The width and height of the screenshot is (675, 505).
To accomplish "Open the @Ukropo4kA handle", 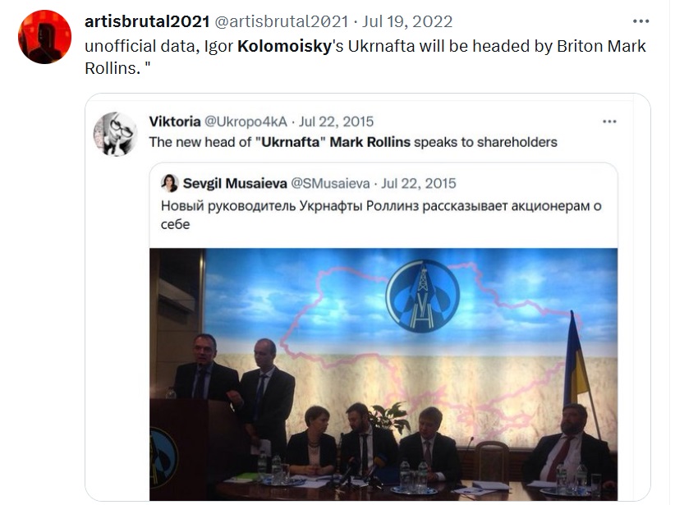I will coord(246,122).
